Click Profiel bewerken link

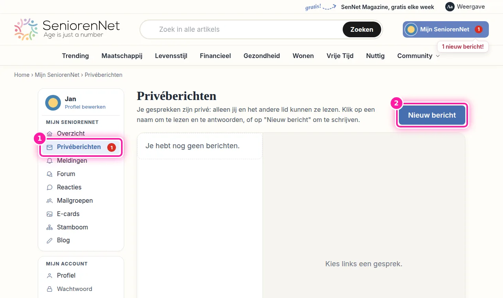click(85, 107)
